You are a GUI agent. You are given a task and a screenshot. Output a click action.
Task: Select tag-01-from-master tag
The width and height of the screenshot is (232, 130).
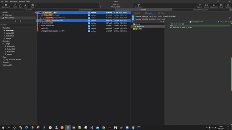(x=13, y=60)
